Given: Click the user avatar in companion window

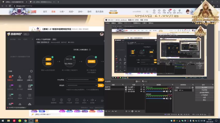Looking at the screenshot, I should (x=102, y=34).
